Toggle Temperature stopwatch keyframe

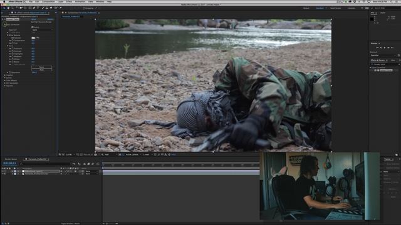click(13, 41)
